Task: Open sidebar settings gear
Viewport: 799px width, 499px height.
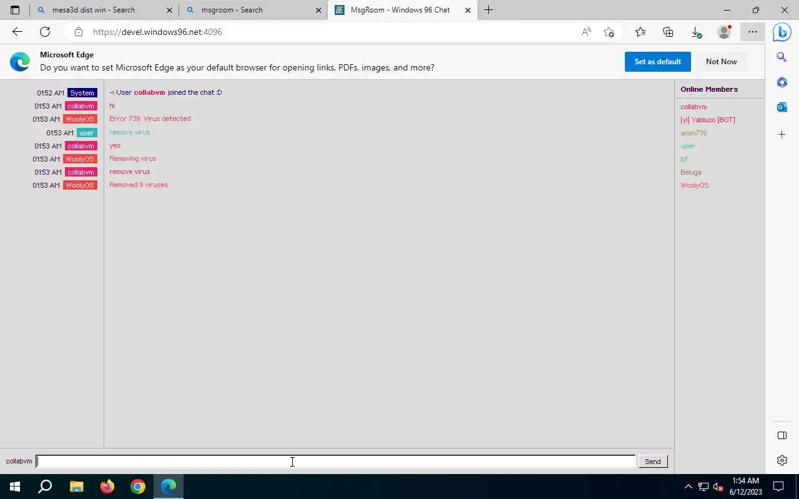Action: pos(782,460)
